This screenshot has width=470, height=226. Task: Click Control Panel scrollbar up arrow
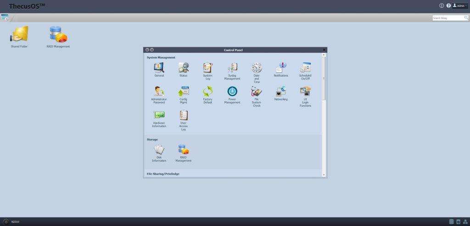[x=324, y=55]
